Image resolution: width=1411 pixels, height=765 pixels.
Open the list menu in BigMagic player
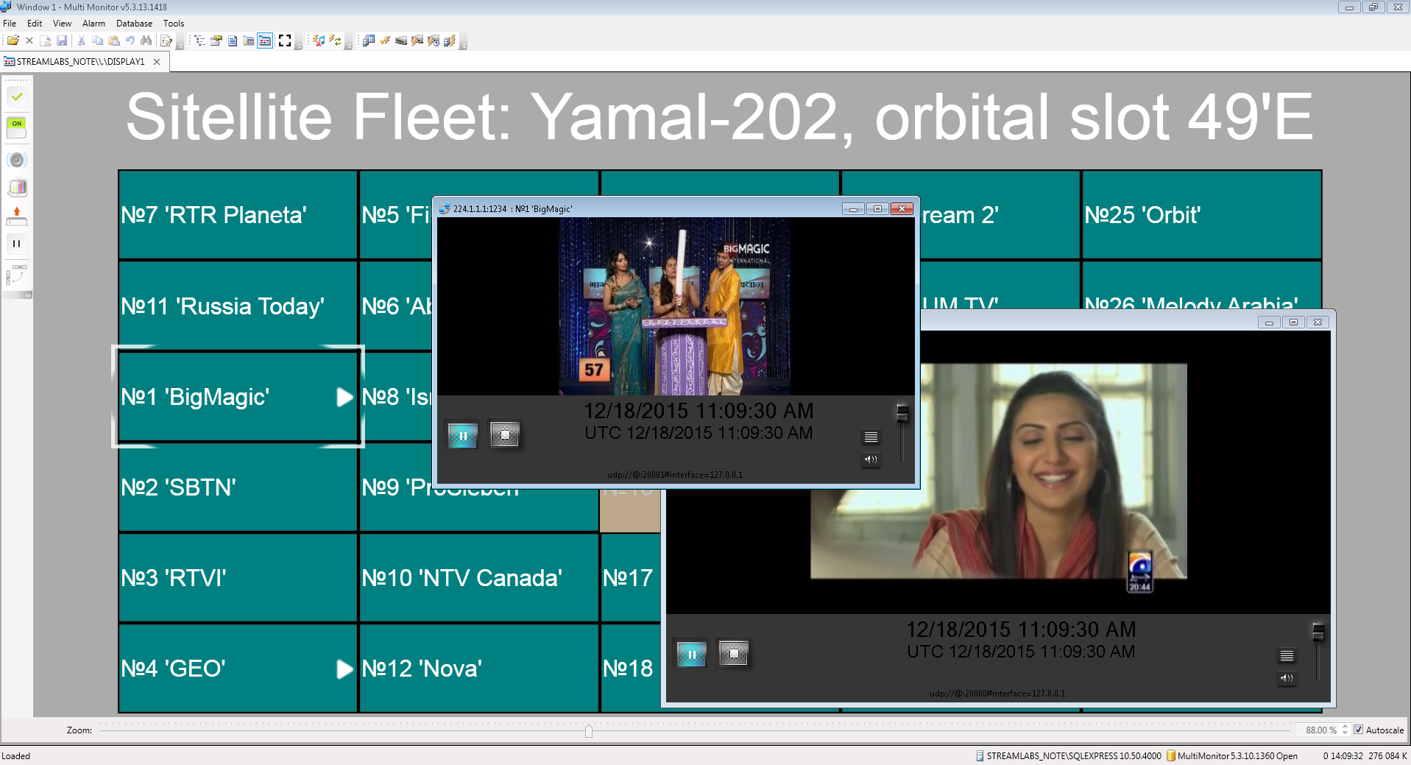[871, 437]
